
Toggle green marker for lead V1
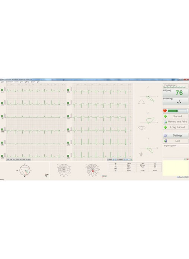click(68, 90)
